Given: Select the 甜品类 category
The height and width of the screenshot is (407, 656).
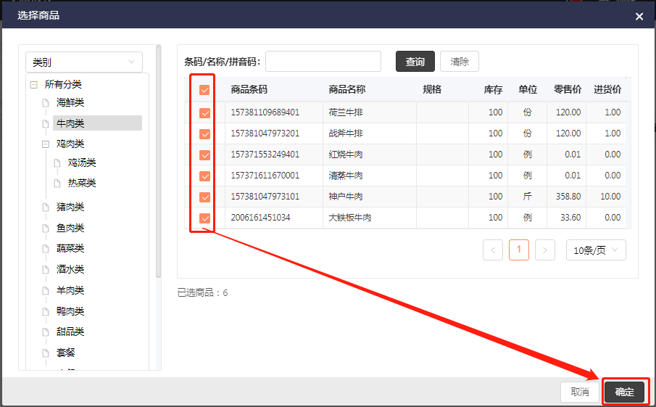Looking at the screenshot, I should pyautogui.click(x=70, y=332).
